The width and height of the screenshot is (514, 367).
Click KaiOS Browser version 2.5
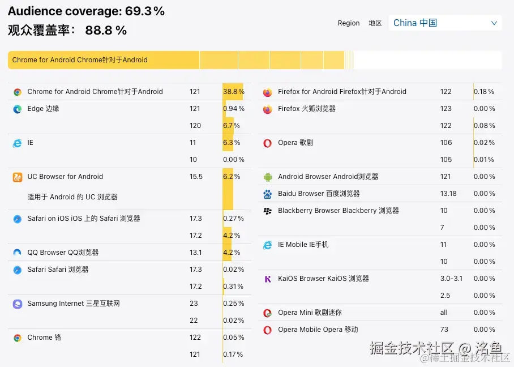click(x=445, y=296)
